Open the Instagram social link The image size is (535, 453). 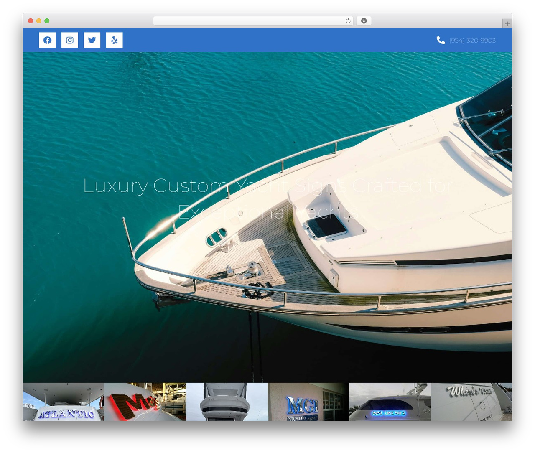(x=70, y=40)
